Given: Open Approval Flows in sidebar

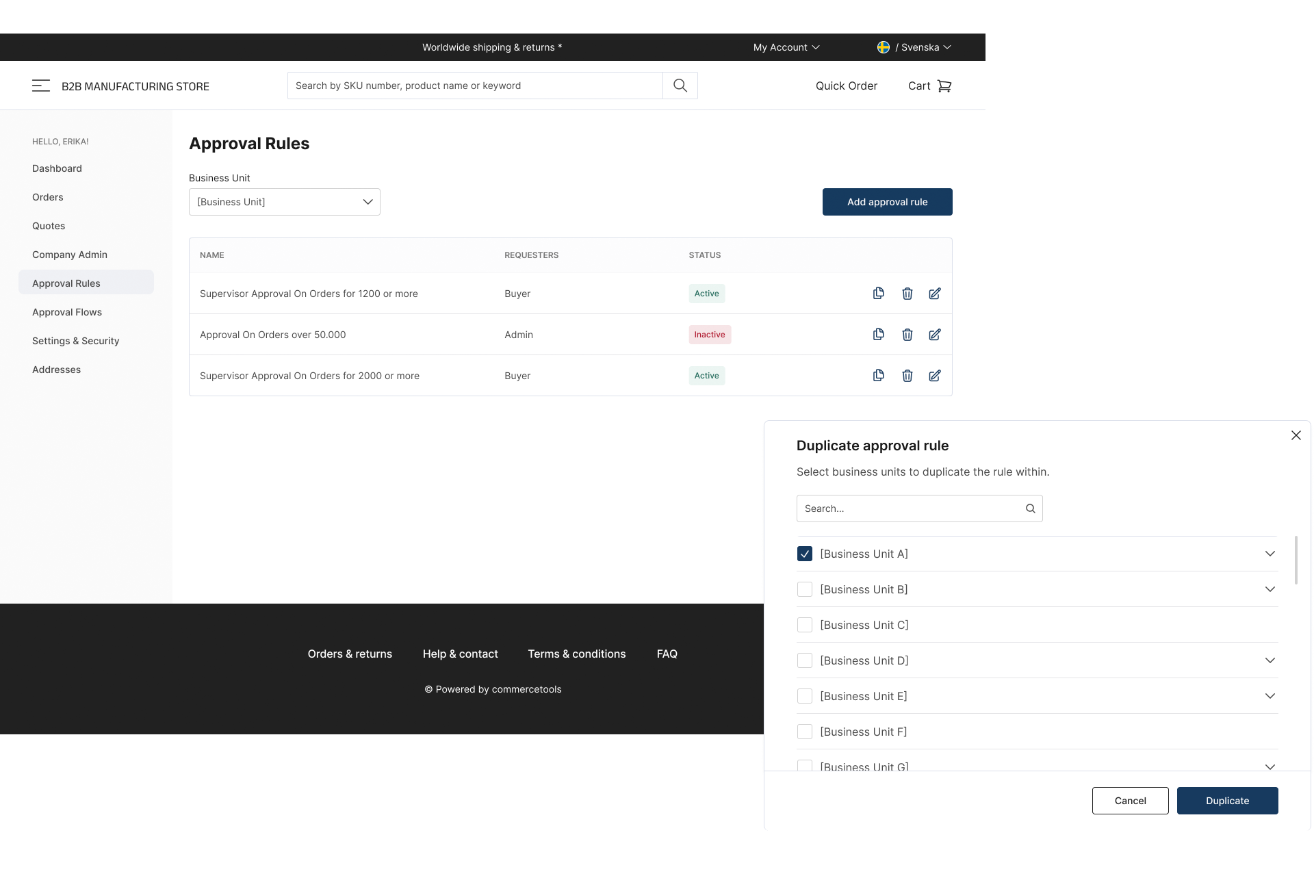Looking at the screenshot, I should (x=67, y=312).
